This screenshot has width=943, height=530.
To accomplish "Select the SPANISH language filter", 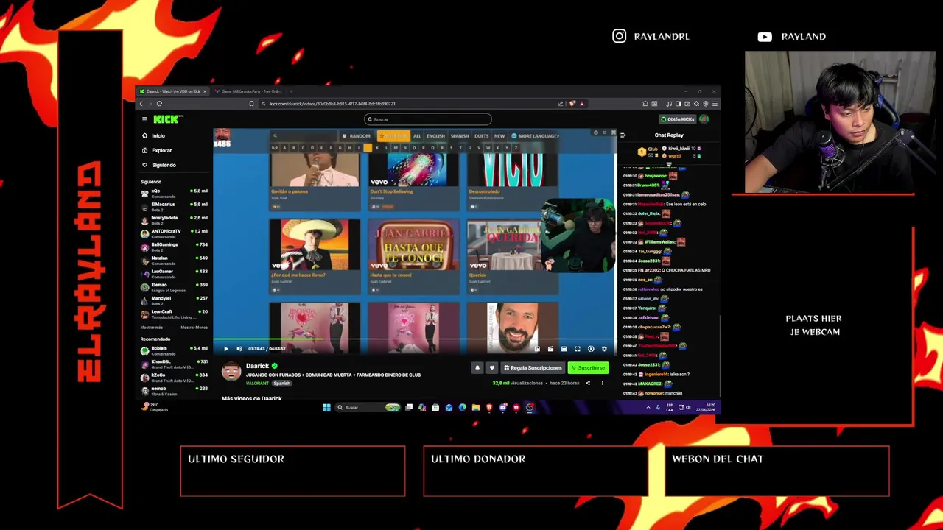I will point(460,136).
